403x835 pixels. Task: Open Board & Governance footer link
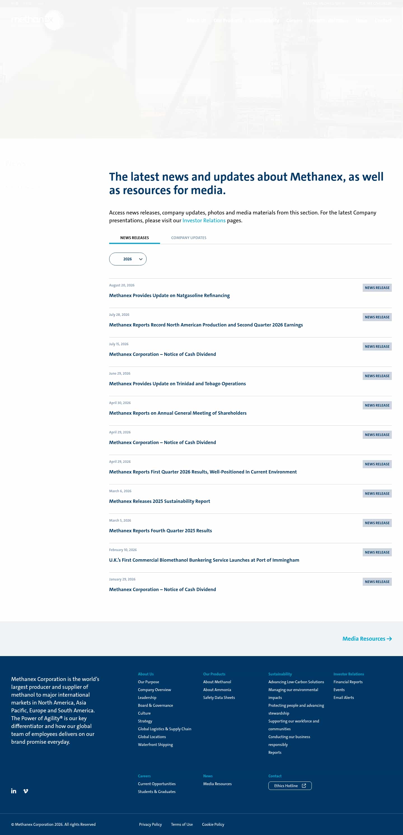point(156,705)
